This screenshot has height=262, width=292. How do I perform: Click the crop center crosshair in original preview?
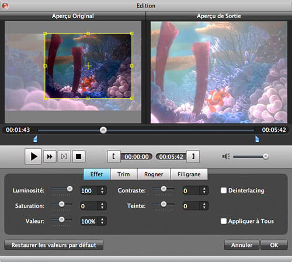click(88, 66)
